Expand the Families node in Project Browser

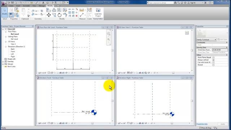(3, 62)
